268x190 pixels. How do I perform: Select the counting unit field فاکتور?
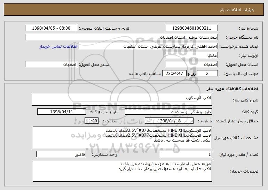61,154
